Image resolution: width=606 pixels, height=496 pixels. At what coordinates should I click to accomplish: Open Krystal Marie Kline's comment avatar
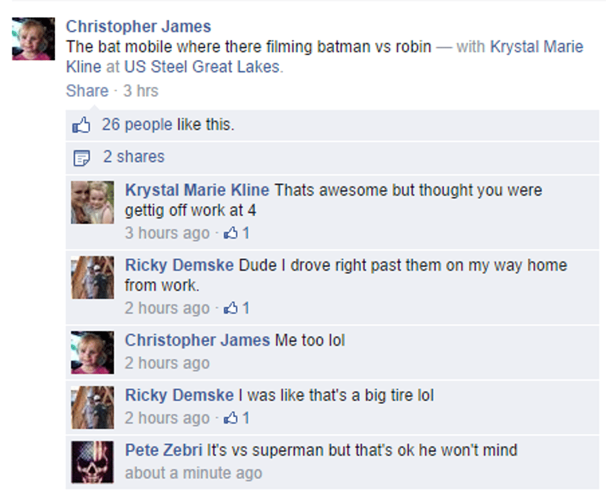(93, 202)
